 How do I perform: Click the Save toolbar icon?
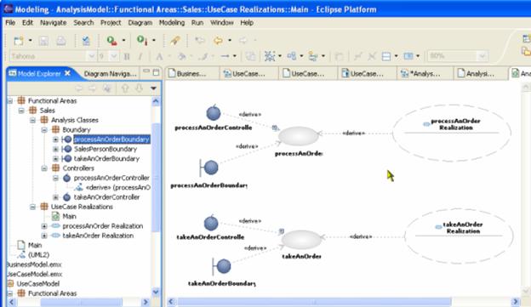click(43, 41)
